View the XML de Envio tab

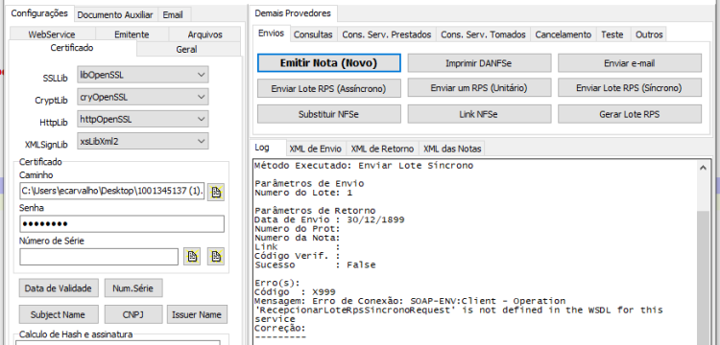click(315, 149)
